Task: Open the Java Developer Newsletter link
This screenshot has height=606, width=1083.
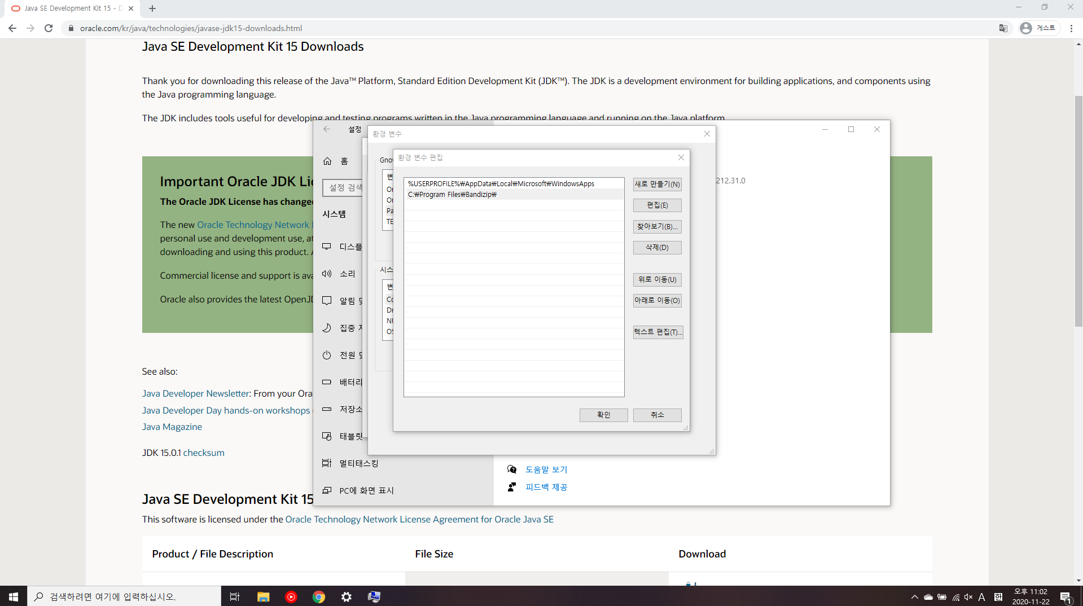Action: [x=196, y=393]
